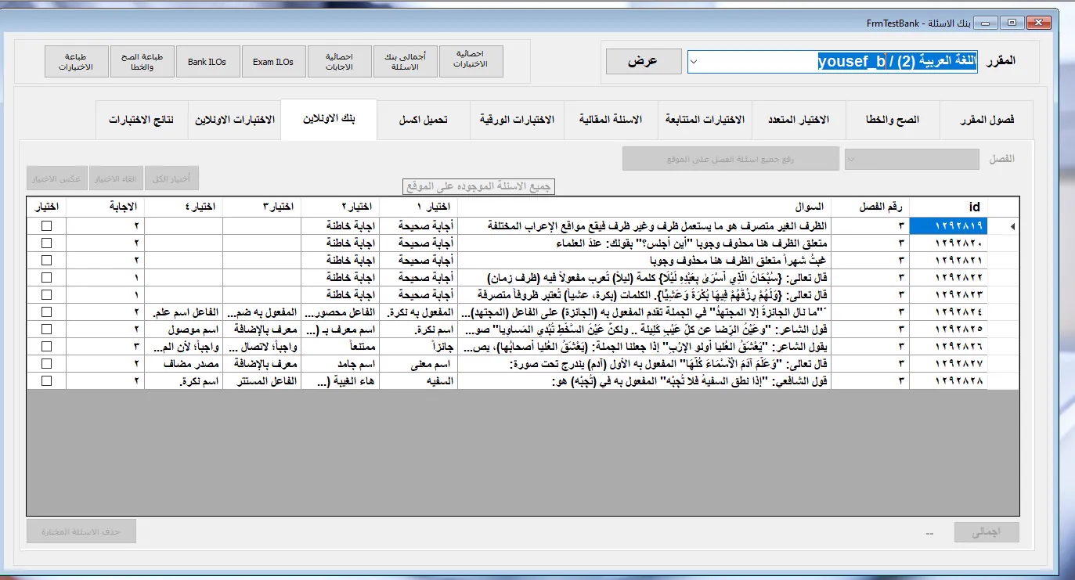Sort by the اختيار٢ column header
The height and width of the screenshot is (580, 1075).
tap(340, 207)
